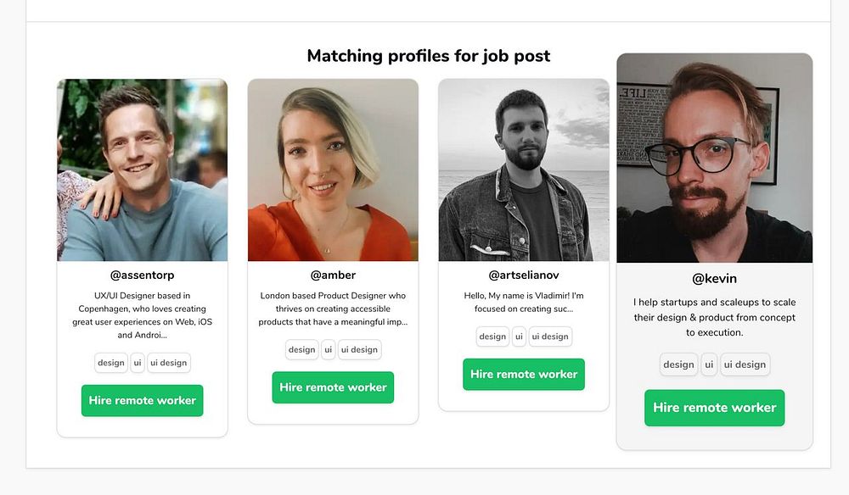Click the ui tag on @amber's card

click(x=329, y=349)
